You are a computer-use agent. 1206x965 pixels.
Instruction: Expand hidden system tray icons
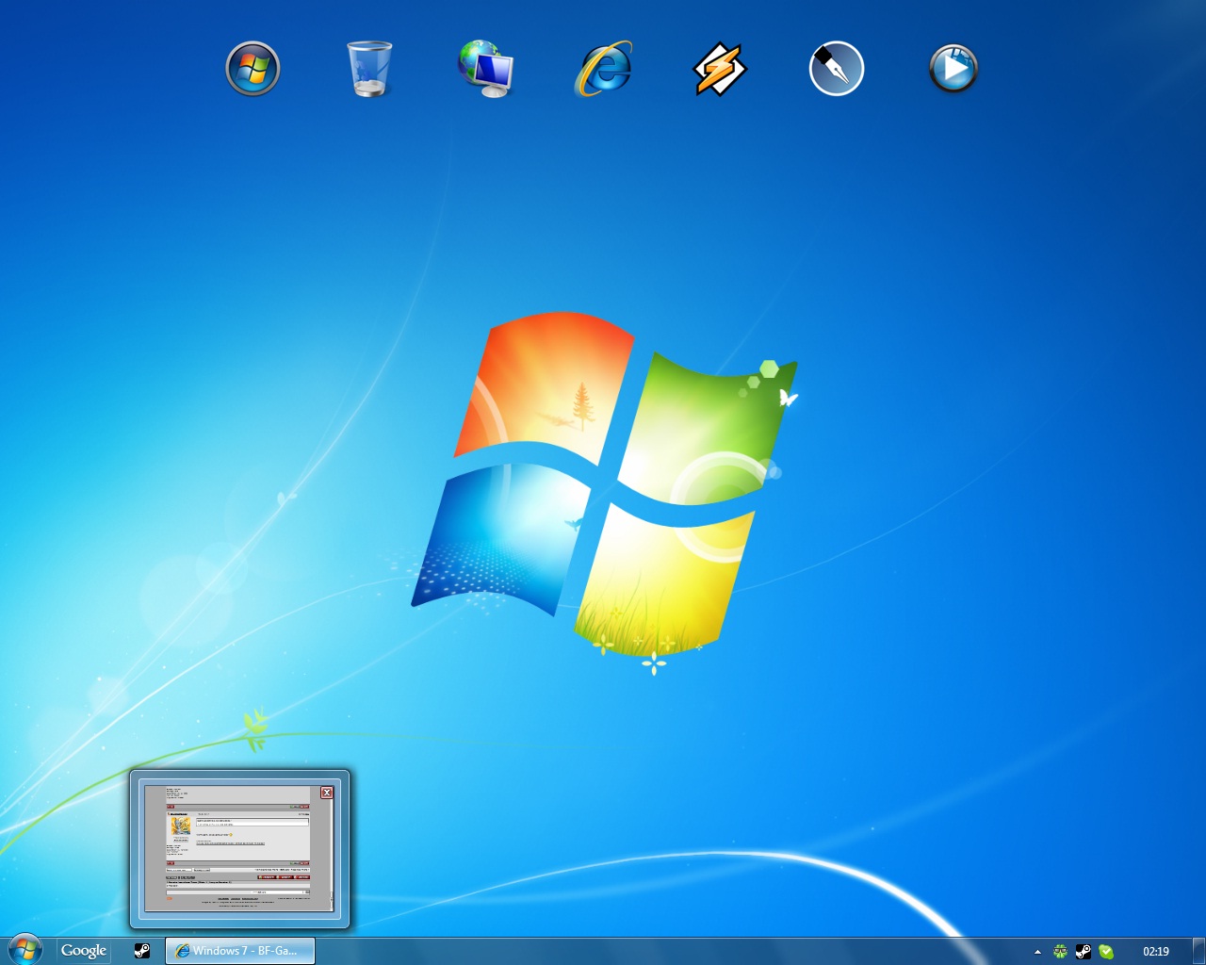click(1037, 952)
